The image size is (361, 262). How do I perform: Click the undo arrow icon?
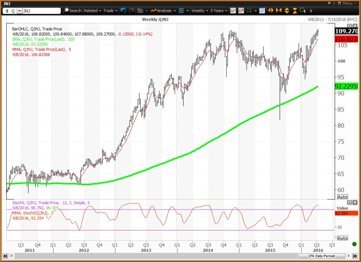pos(123,10)
